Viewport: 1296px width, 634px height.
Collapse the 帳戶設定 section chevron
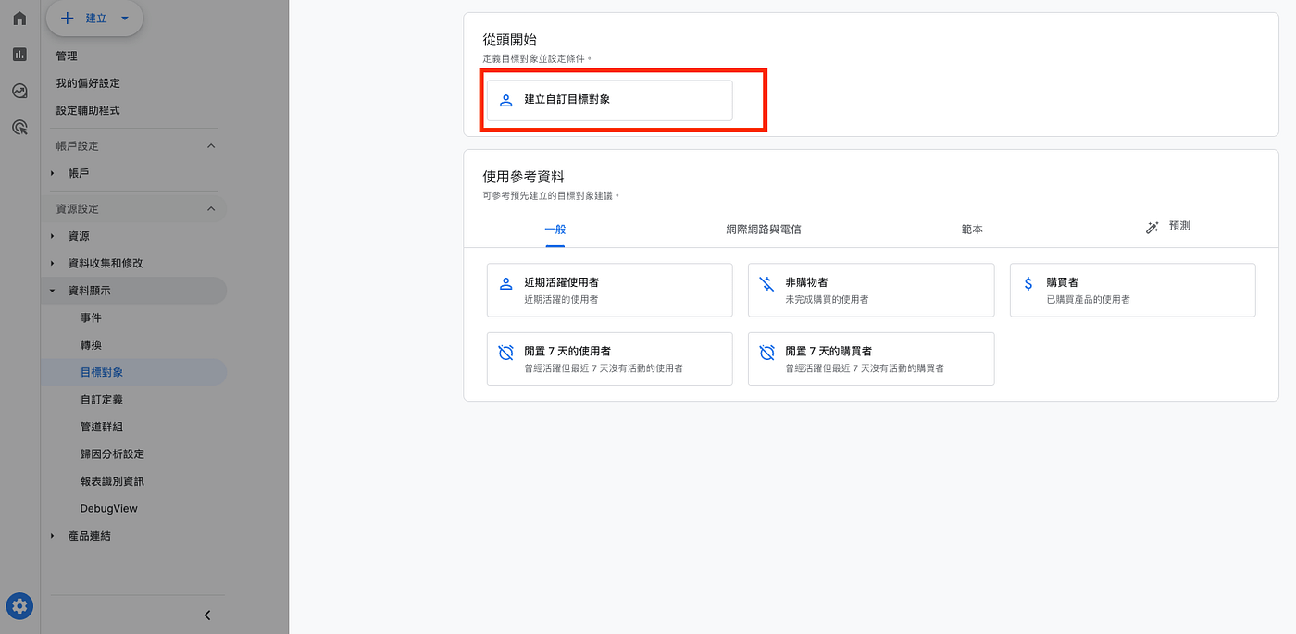(210, 146)
